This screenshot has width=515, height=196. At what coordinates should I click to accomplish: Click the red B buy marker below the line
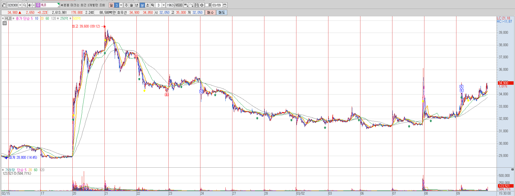coord(167,94)
